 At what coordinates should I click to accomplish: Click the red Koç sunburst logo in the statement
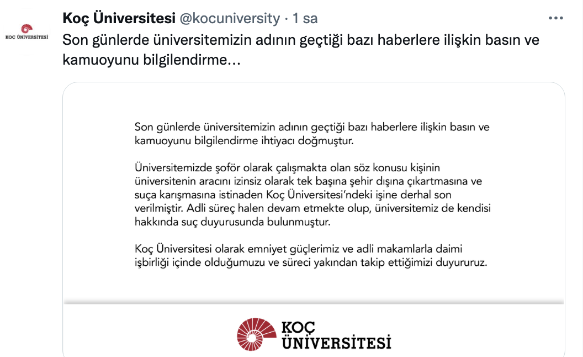point(258,333)
